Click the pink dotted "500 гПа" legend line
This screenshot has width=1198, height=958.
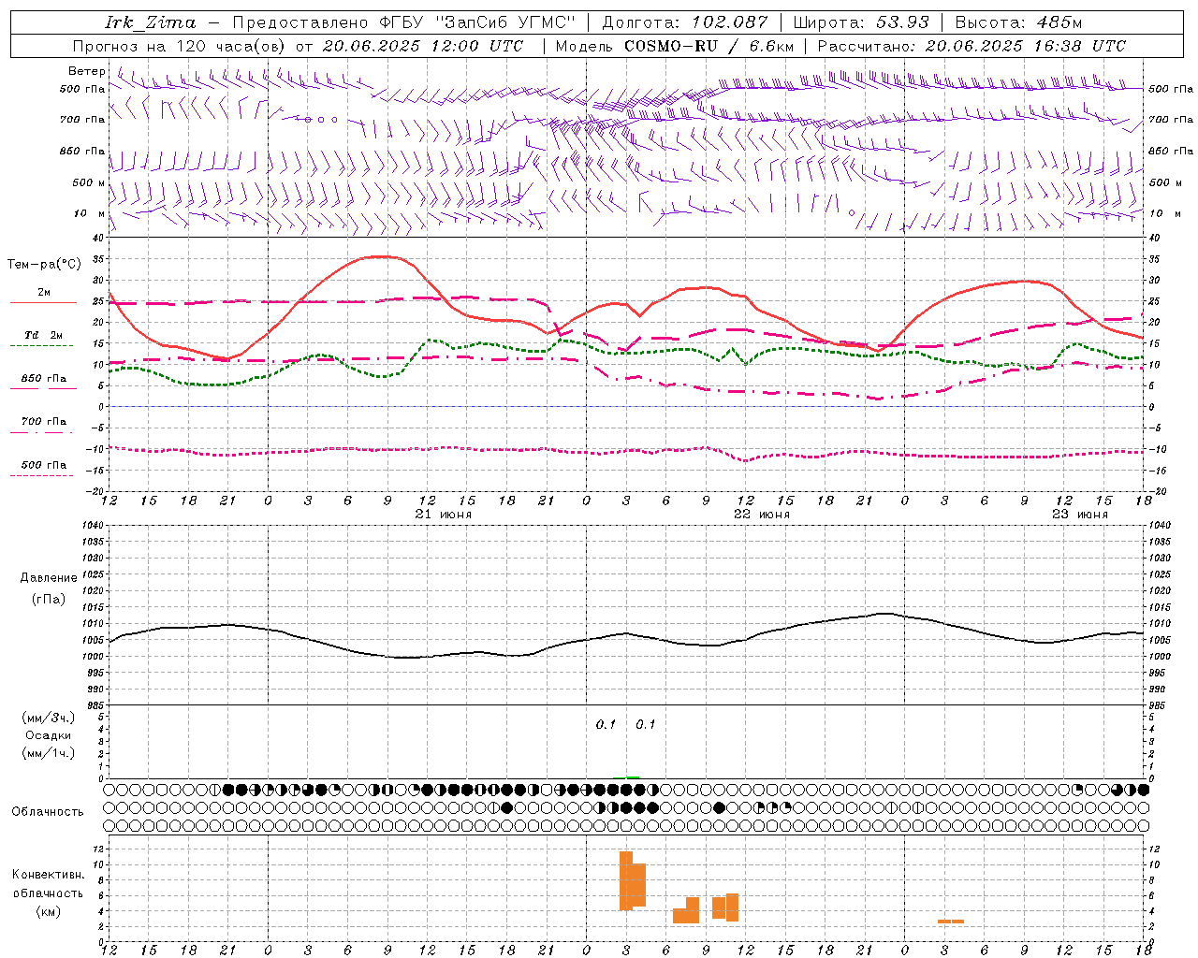coord(41,475)
